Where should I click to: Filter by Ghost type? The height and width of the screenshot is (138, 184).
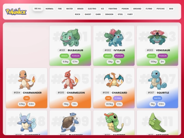[88, 14]
